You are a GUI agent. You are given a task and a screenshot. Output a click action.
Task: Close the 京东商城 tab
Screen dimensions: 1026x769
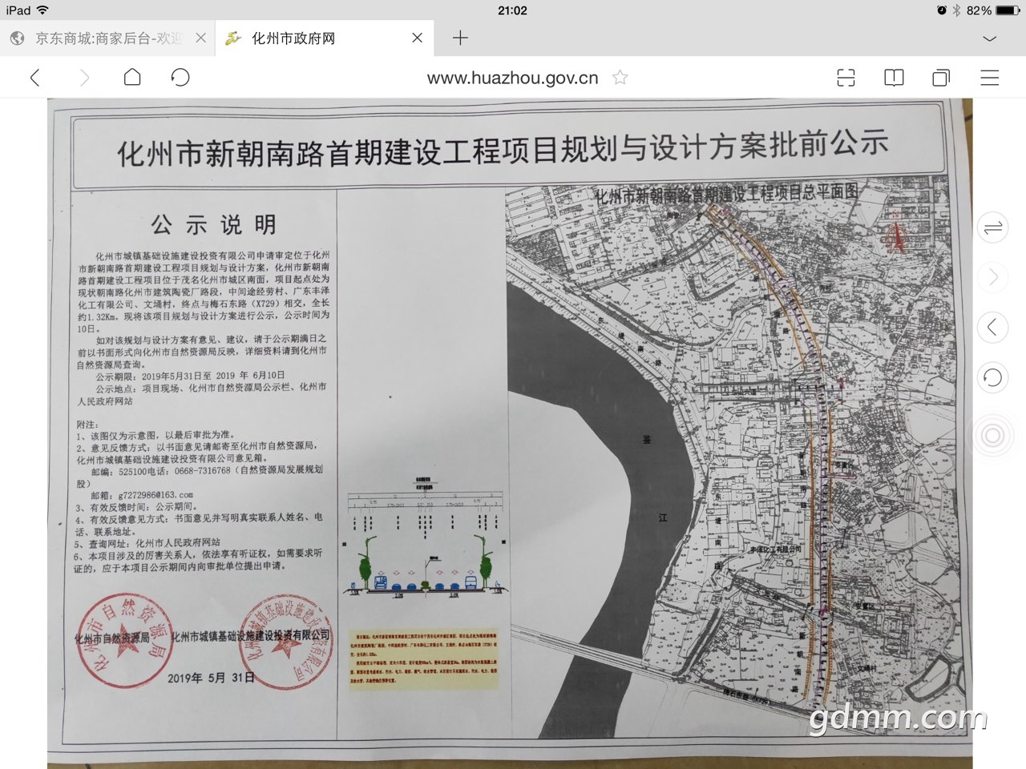coord(201,38)
